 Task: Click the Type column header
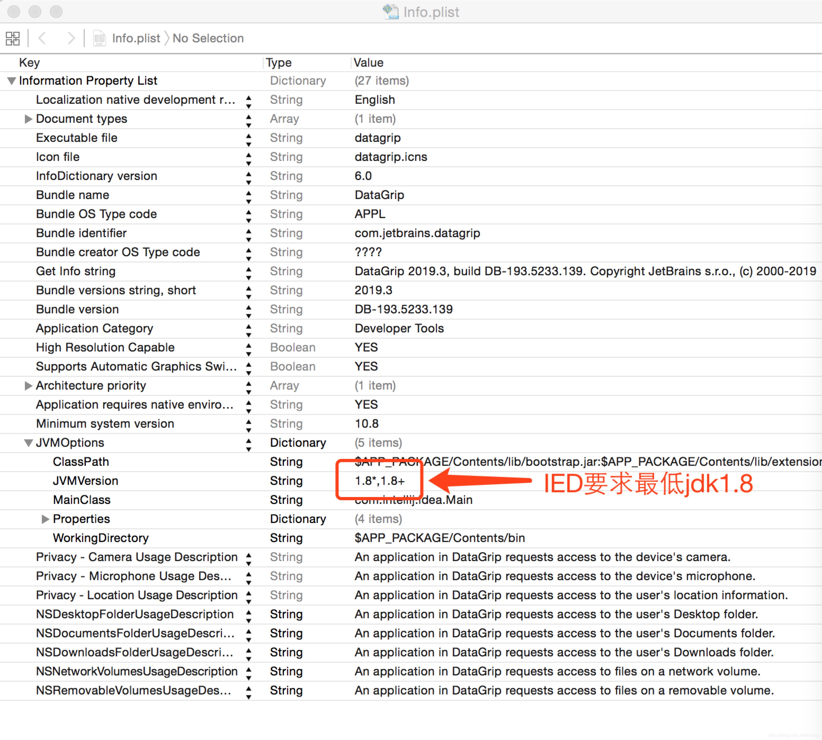[x=279, y=63]
